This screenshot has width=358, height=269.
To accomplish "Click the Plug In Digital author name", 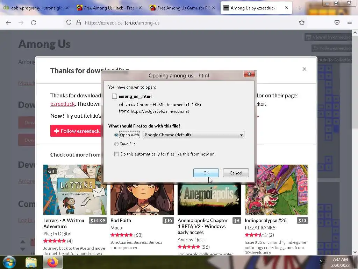I will pyautogui.click(x=57, y=234).
